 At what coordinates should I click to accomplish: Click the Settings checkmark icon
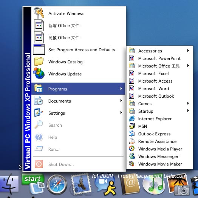(39, 112)
